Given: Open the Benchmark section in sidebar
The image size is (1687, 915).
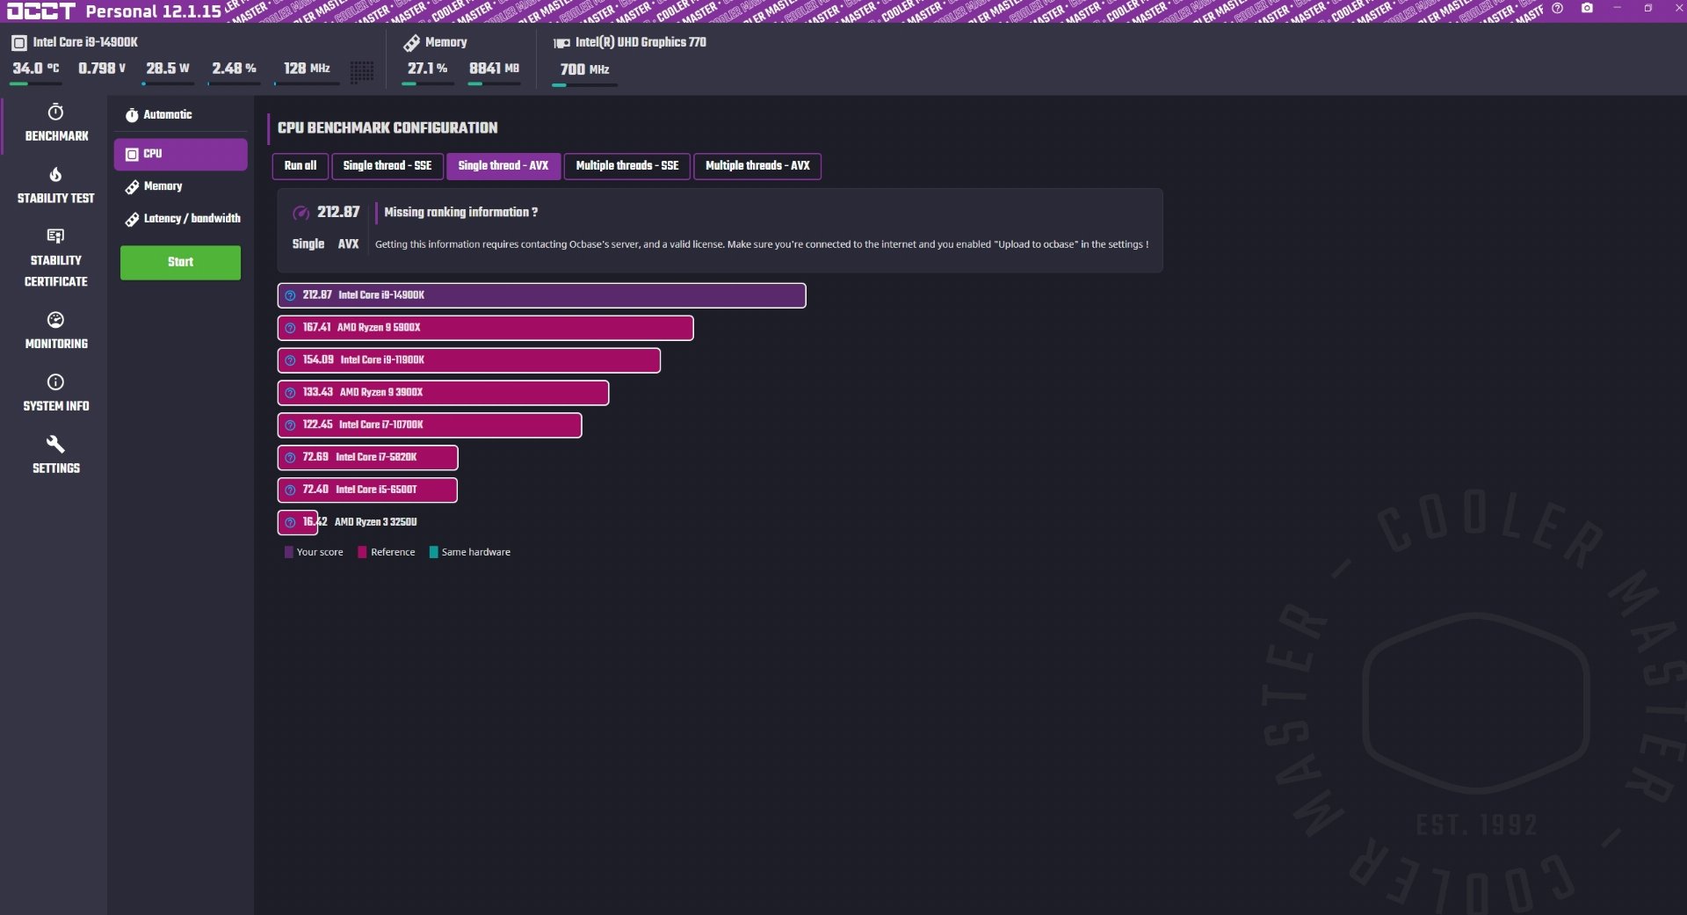Looking at the screenshot, I should tap(55, 123).
